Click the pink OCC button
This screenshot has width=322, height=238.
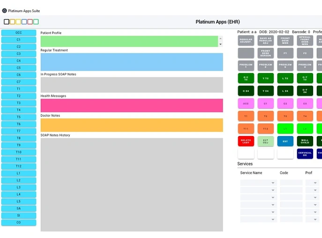[246, 103]
